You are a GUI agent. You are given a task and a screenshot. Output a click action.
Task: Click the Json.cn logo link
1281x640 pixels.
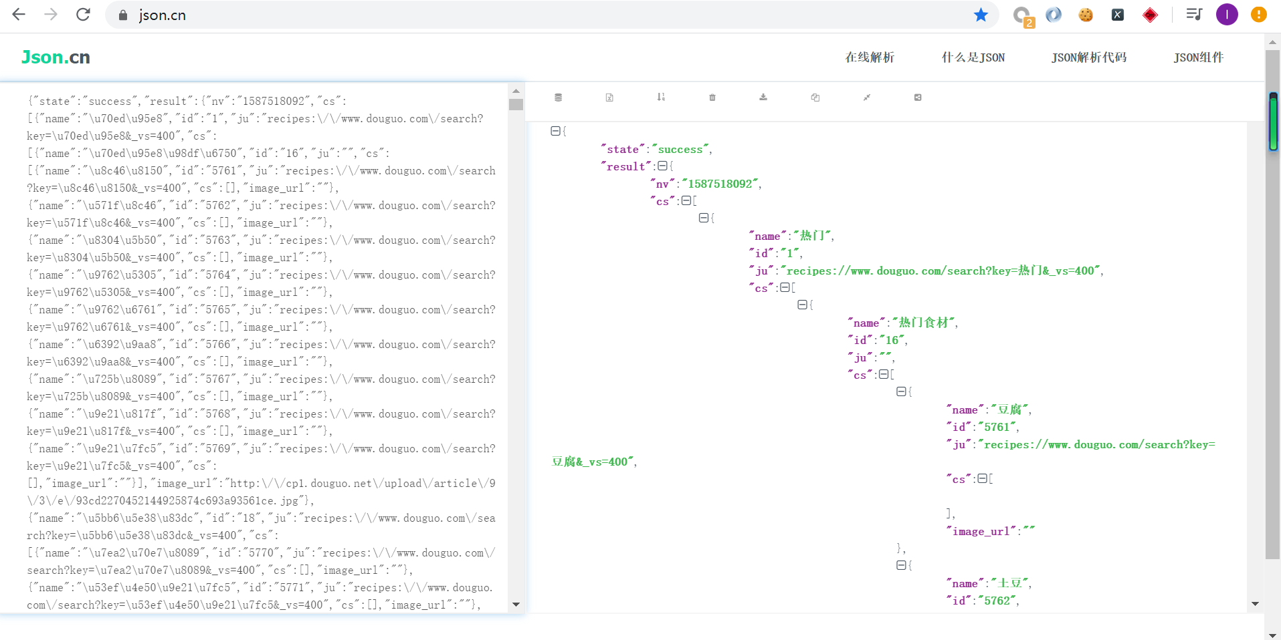(x=56, y=57)
